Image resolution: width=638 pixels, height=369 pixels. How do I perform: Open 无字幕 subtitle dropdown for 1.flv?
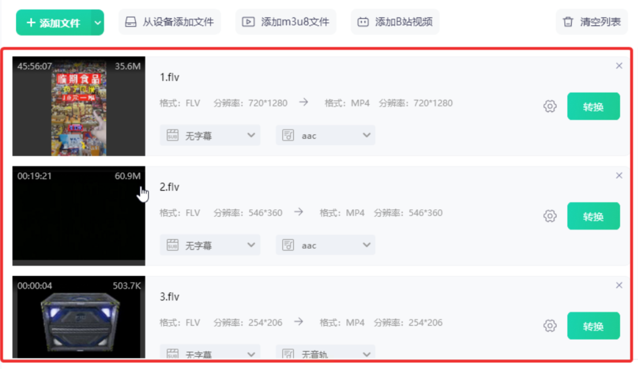click(210, 136)
